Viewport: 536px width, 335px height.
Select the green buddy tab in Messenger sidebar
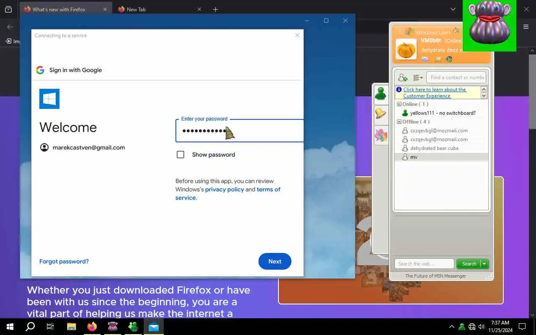[381, 93]
